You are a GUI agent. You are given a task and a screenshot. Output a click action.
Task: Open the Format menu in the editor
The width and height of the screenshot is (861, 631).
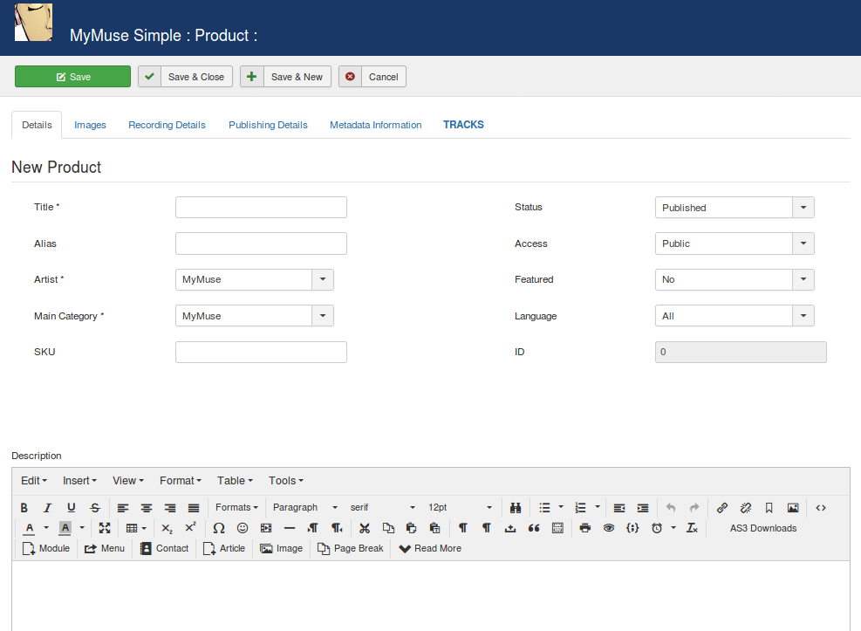(x=179, y=480)
